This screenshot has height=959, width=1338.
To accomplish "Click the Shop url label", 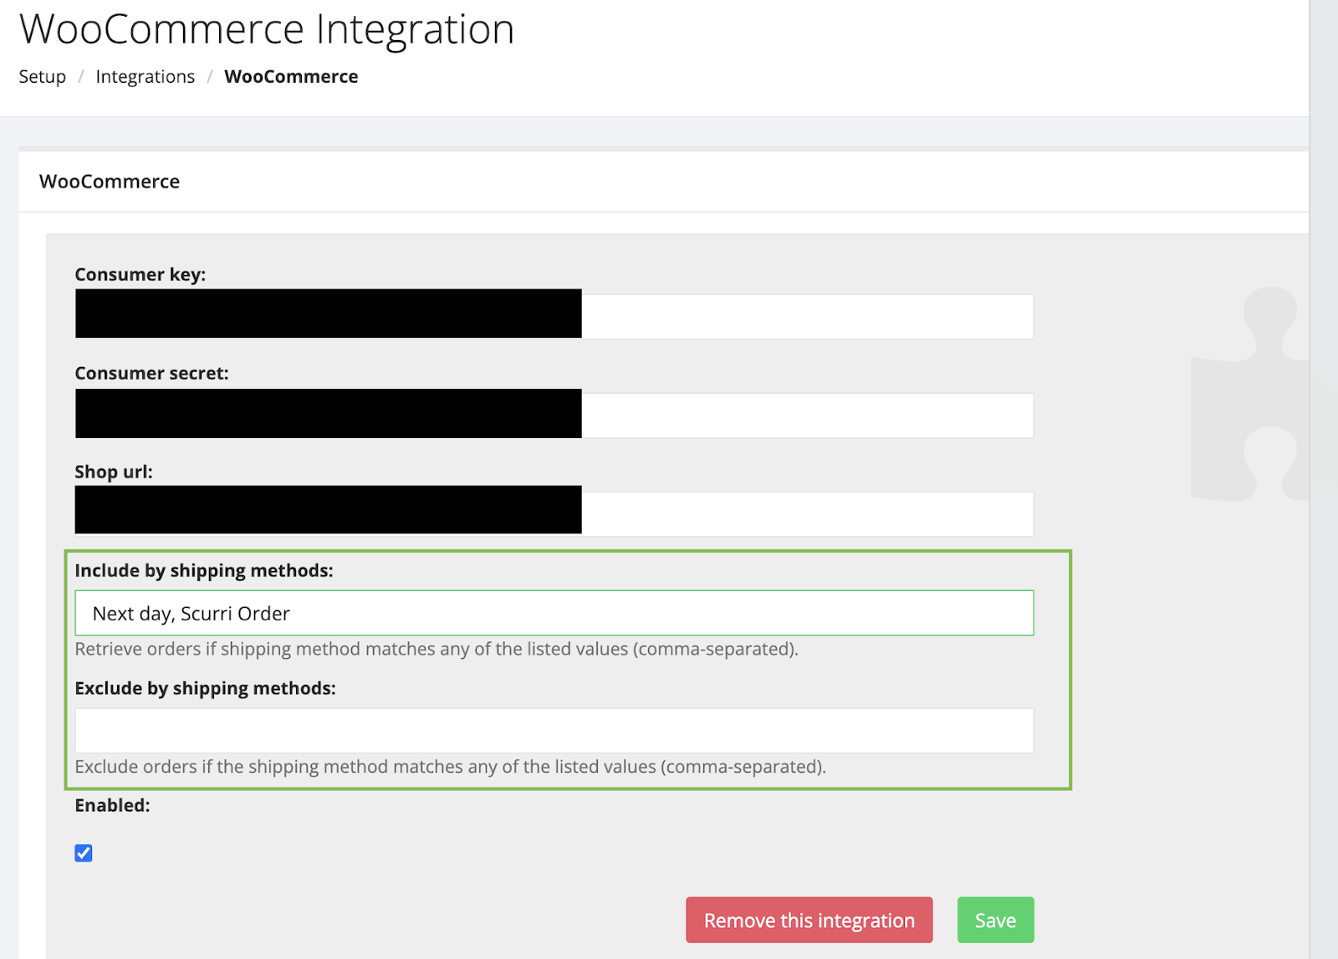I will point(114,472).
